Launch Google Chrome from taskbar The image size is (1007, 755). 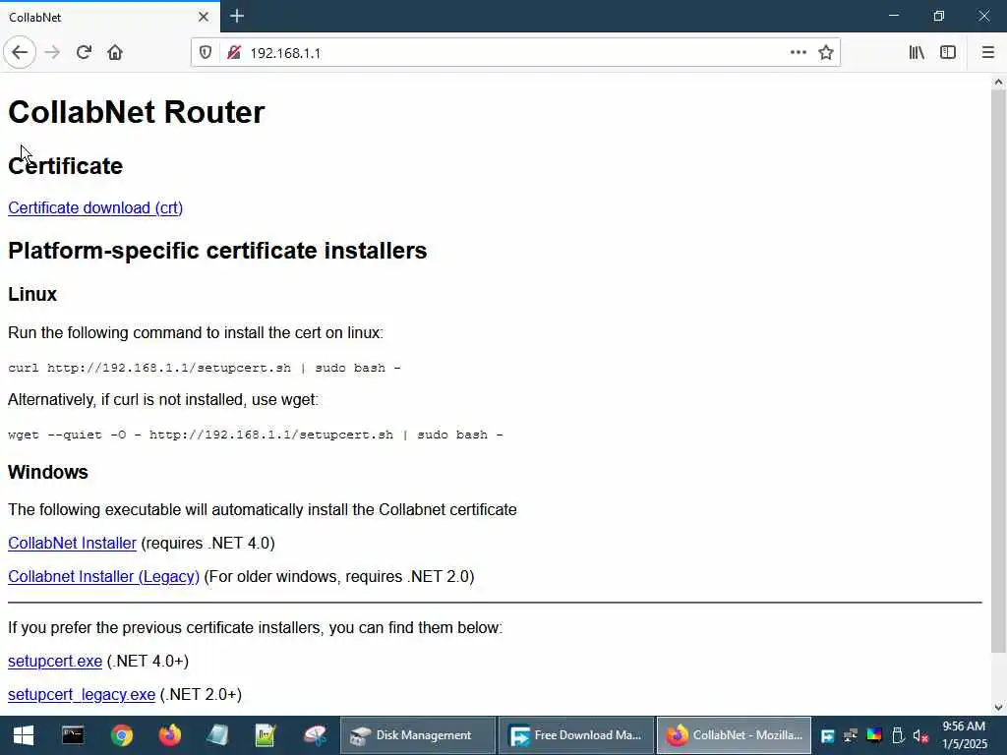coord(121,735)
